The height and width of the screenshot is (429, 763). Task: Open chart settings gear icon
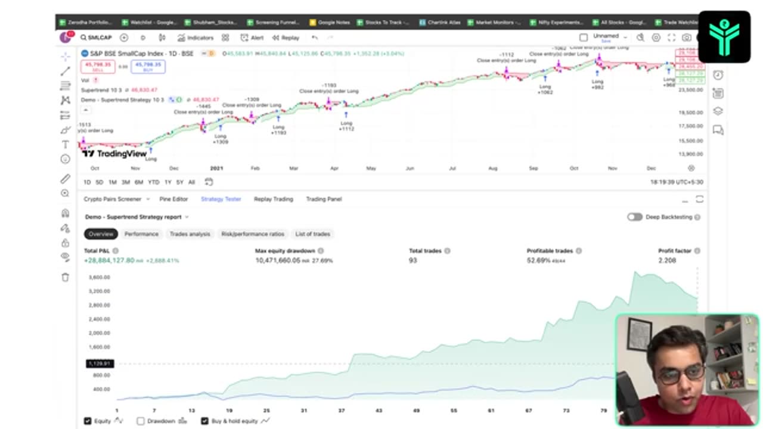click(x=656, y=38)
